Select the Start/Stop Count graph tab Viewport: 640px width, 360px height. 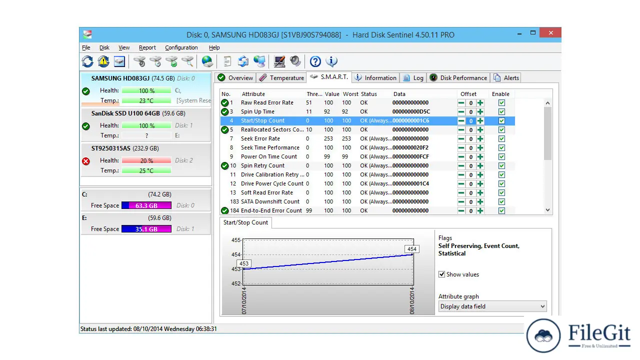click(x=245, y=222)
